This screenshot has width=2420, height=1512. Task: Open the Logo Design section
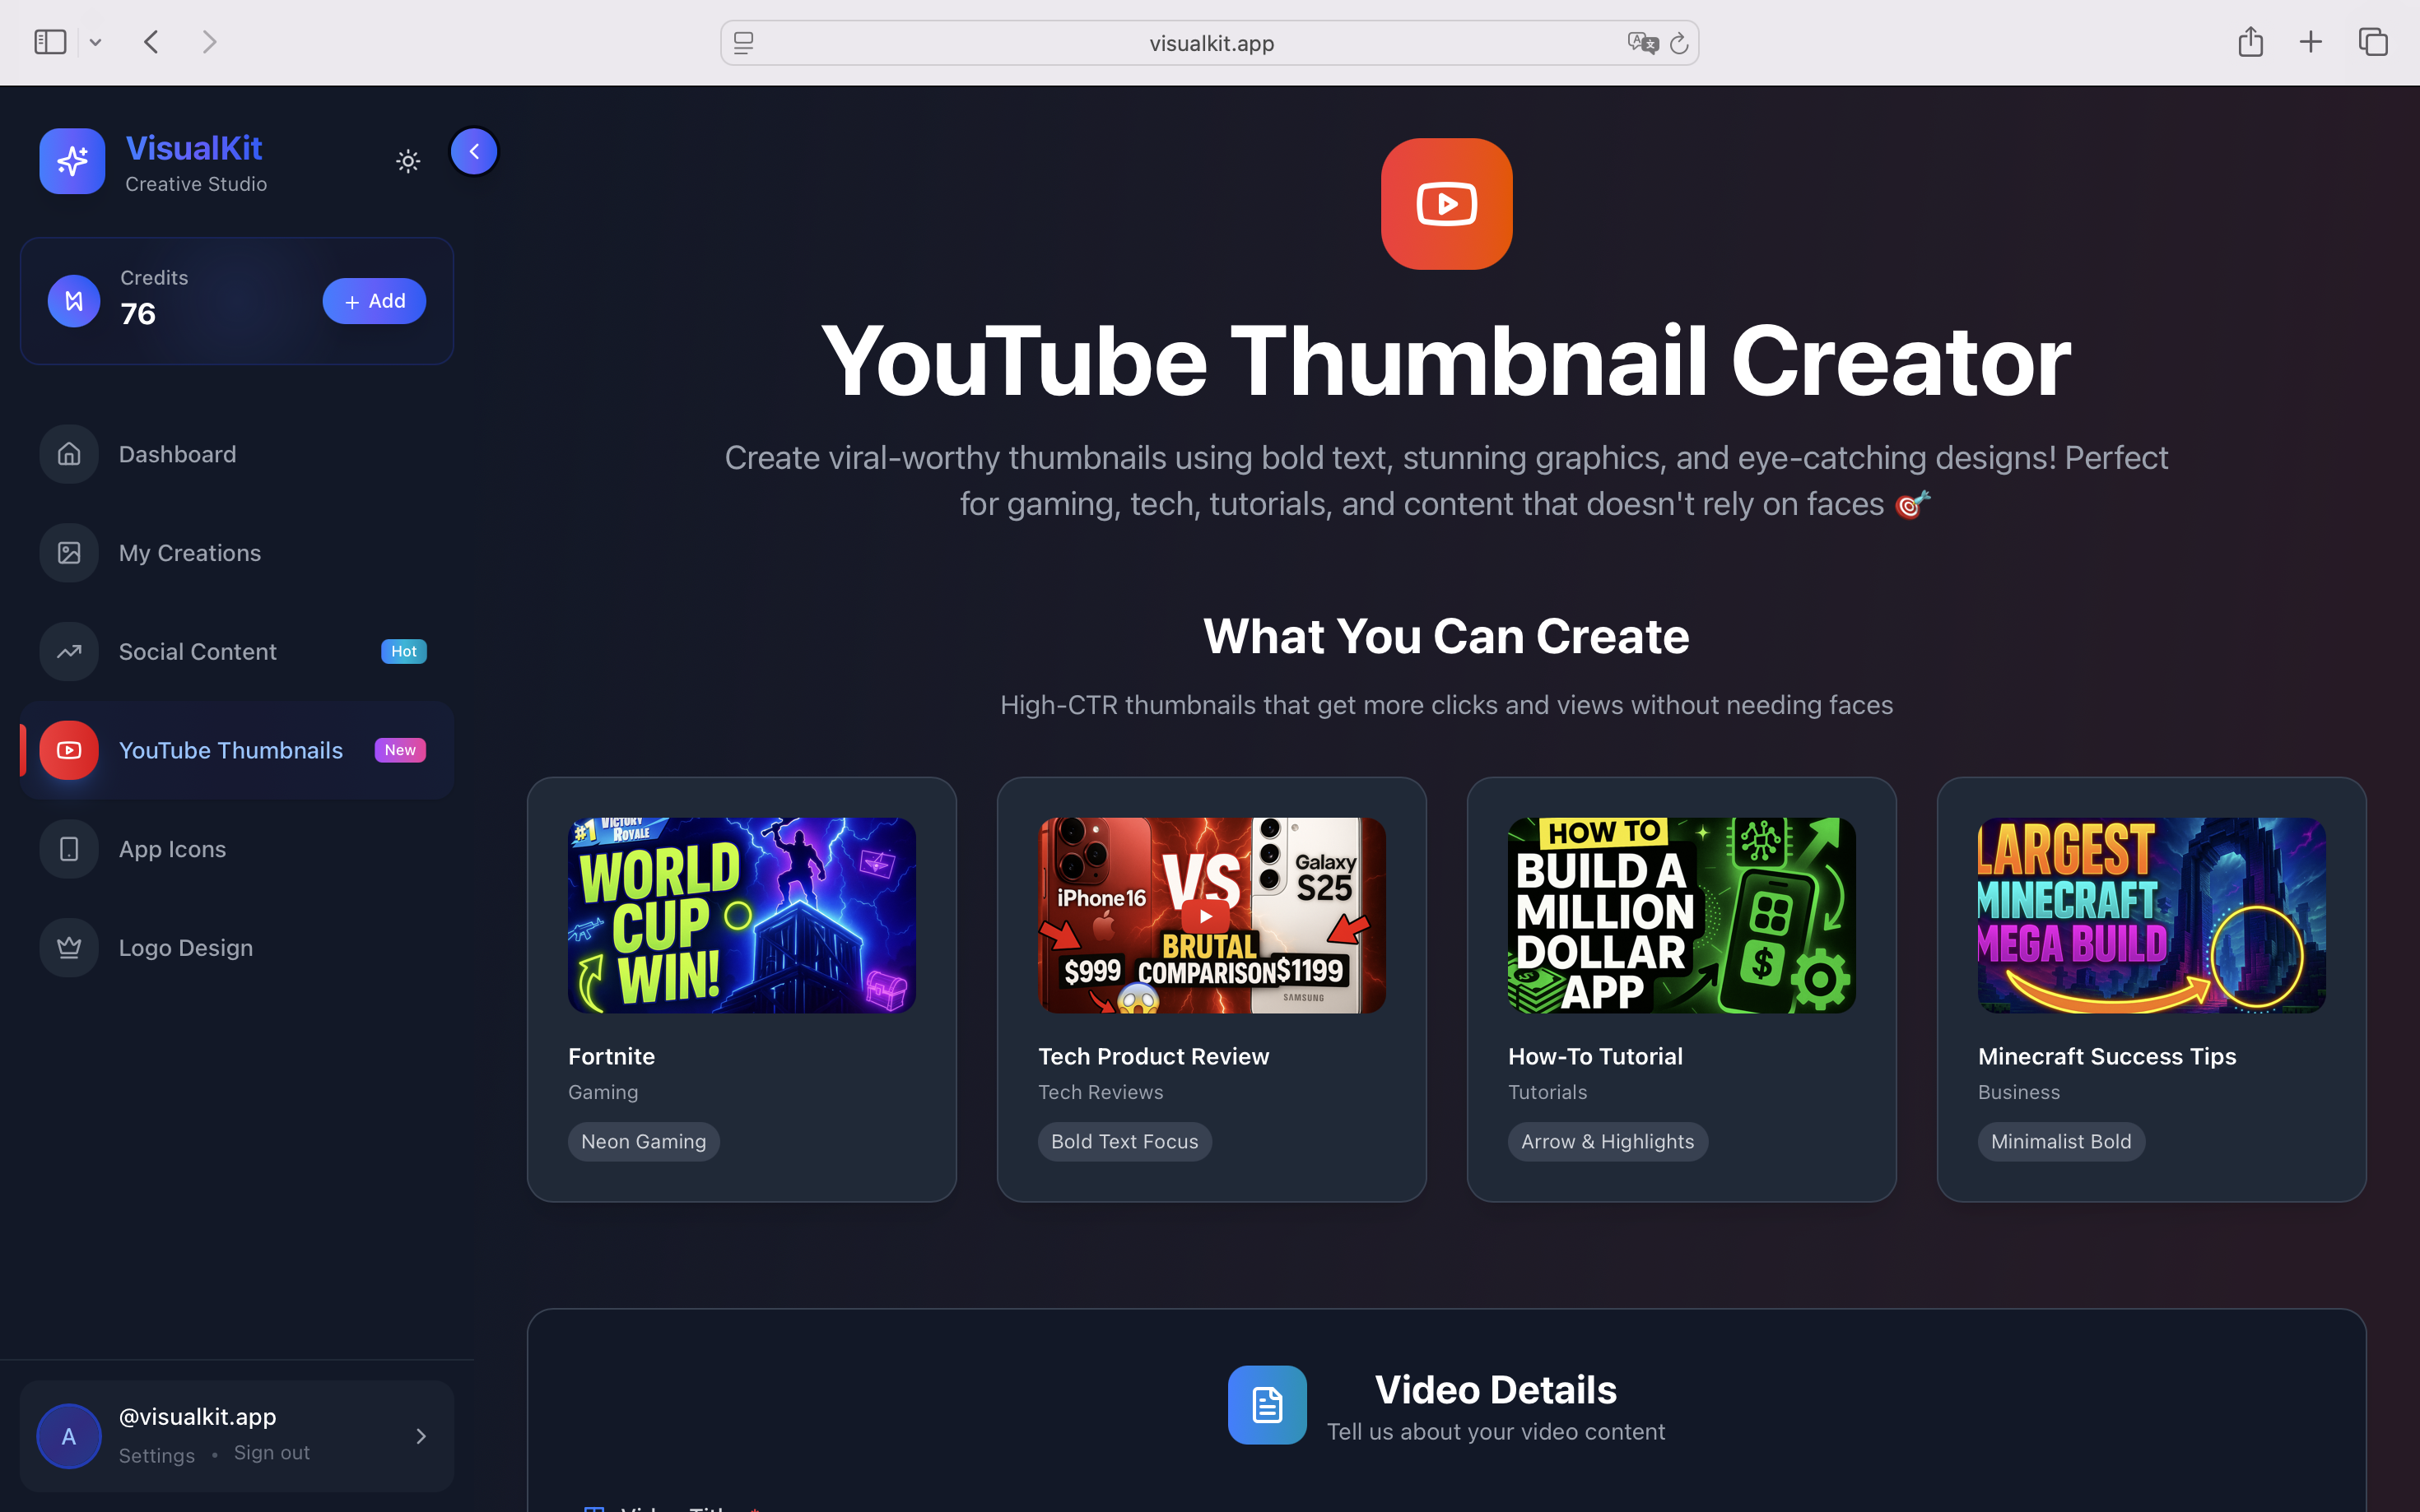pos(237,948)
